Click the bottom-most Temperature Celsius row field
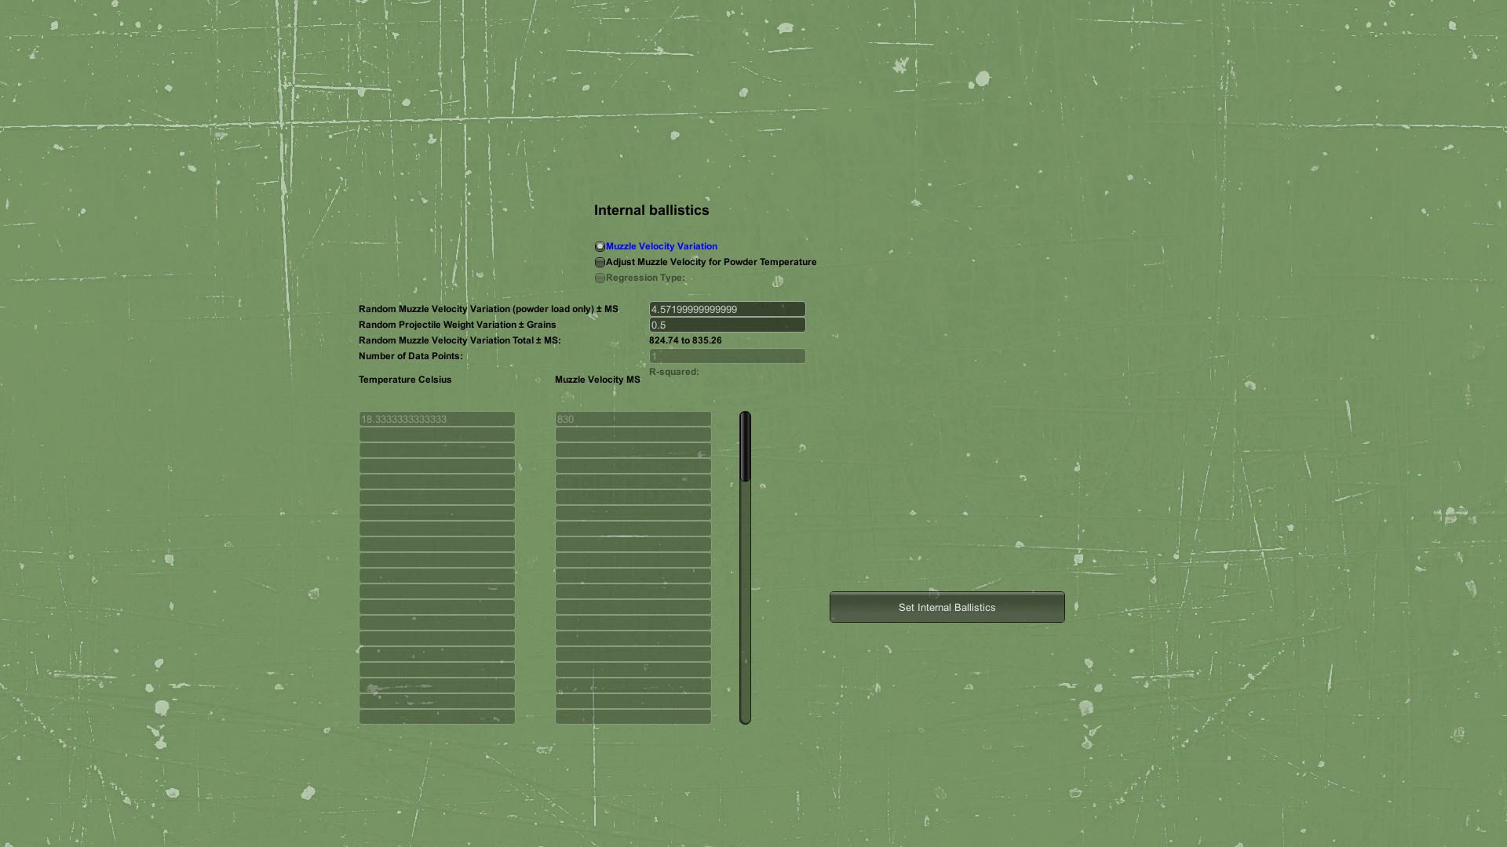The image size is (1507, 847). (436, 717)
